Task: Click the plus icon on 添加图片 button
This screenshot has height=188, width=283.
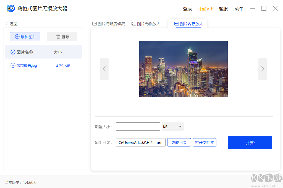Action: (x=17, y=36)
